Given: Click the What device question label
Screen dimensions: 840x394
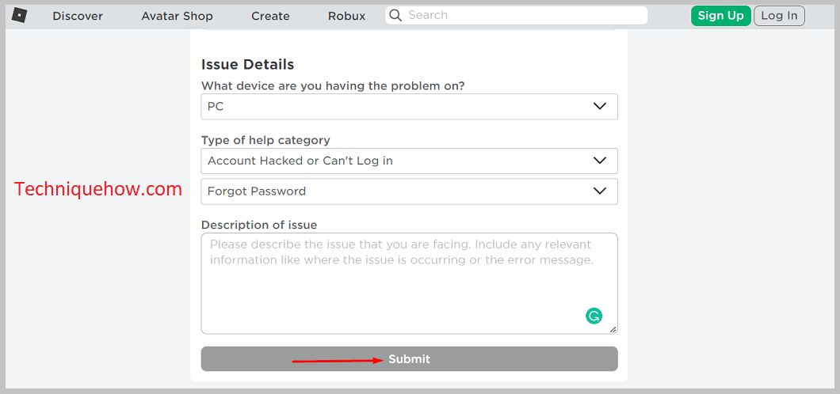Looking at the screenshot, I should tap(333, 85).
